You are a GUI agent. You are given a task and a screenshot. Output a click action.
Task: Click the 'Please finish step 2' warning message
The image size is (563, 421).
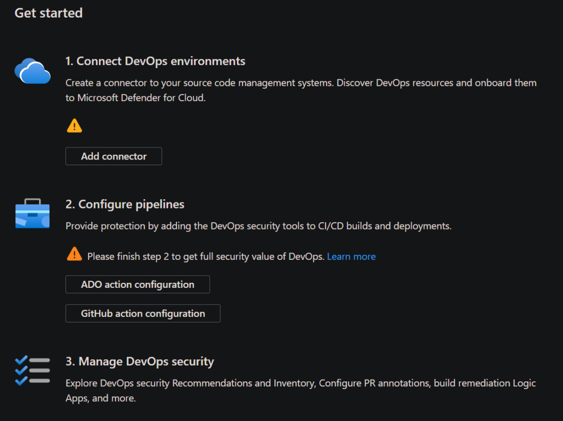pyautogui.click(x=206, y=256)
